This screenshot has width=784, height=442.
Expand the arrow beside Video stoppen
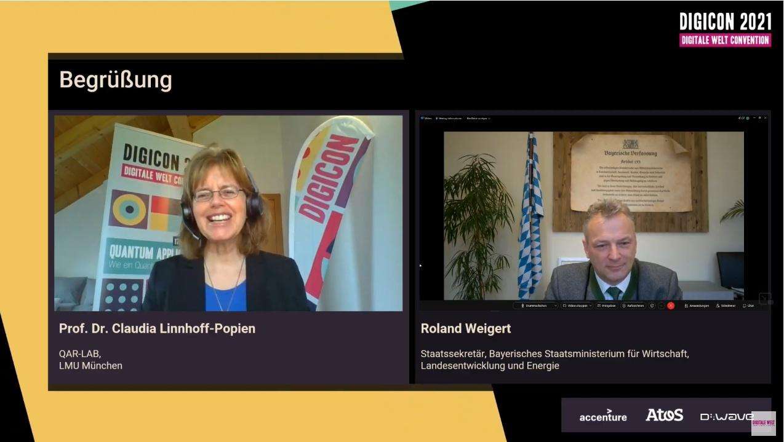pyautogui.click(x=590, y=306)
